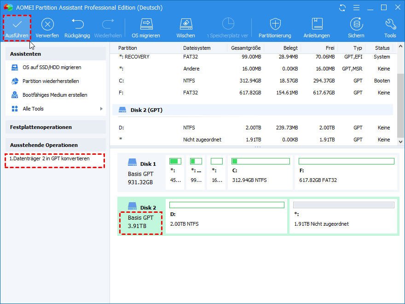The height and width of the screenshot is (304, 405).
Task: Select the D: NTFS 2.00TB row
Action: click(253, 128)
